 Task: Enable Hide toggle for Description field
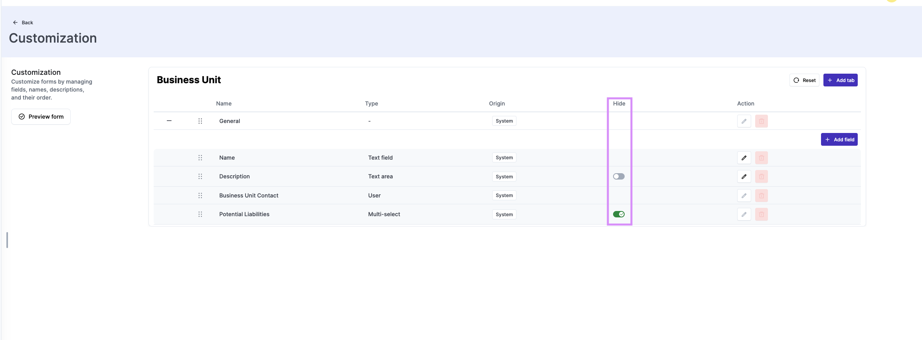tap(619, 176)
